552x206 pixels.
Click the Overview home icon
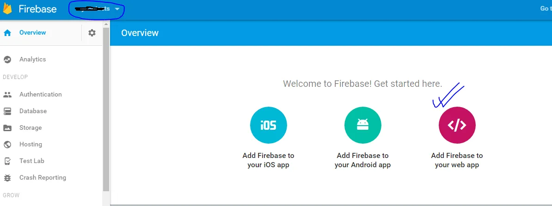pos(7,33)
